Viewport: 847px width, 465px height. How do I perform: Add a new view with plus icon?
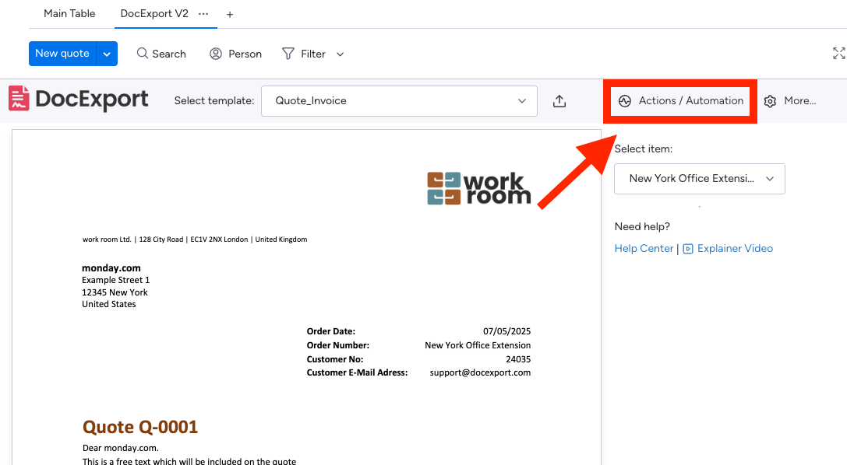point(230,15)
